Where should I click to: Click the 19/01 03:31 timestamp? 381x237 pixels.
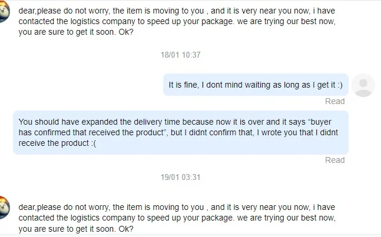(181, 177)
